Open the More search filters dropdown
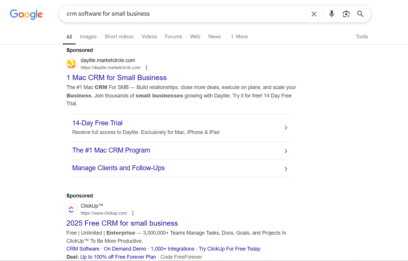 (x=239, y=37)
